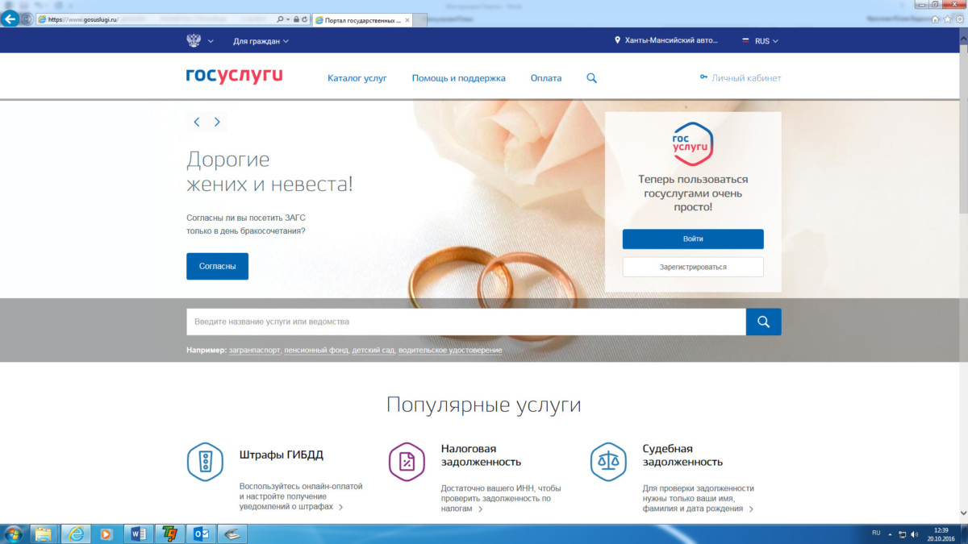Show the next banner slide

[x=217, y=123]
